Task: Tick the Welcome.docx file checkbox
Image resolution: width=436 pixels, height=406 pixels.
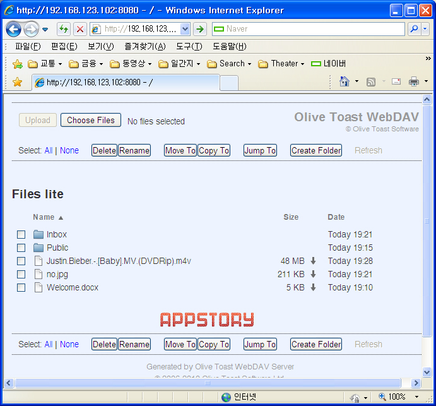Action: click(x=21, y=287)
